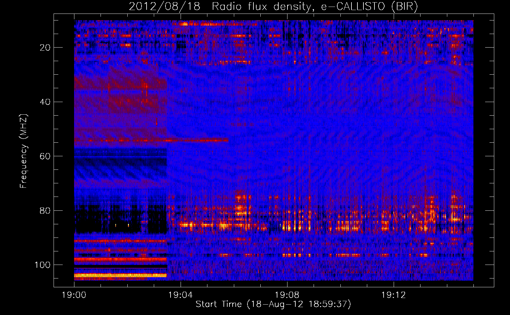Click the '19:12' time tick label
Screen dimensions: 510x315
click(x=394, y=295)
